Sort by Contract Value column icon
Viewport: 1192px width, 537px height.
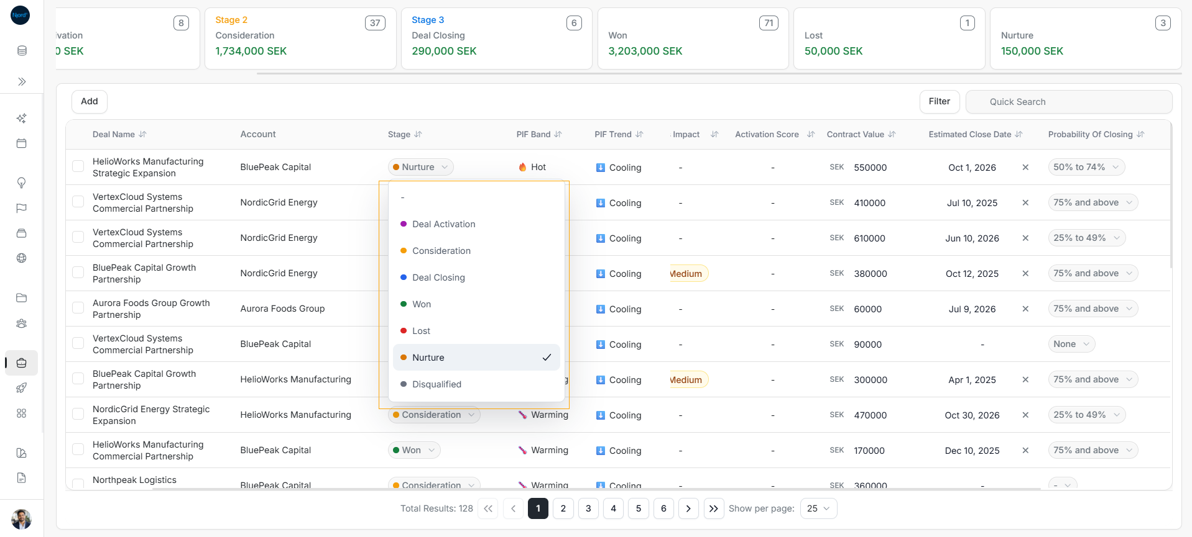point(892,135)
